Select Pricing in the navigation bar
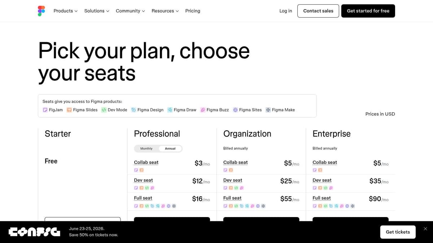 tap(192, 11)
